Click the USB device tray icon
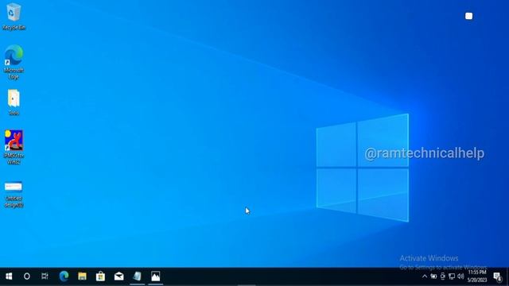Image resolution: width=509 pixels, height=286 pixels. [443, 276]
